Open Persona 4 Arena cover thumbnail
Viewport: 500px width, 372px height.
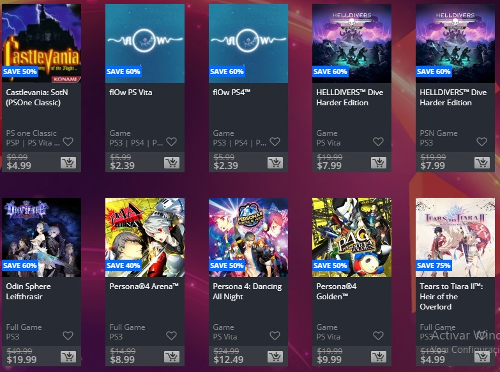pyautogui.click(x=145, y=237)
